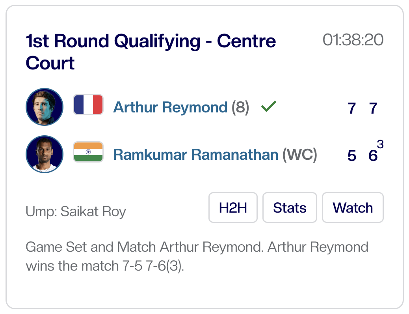Click the (WC) wildcard label
The width and height of the screenshot is (409, 314).
[x=299, y=155]
